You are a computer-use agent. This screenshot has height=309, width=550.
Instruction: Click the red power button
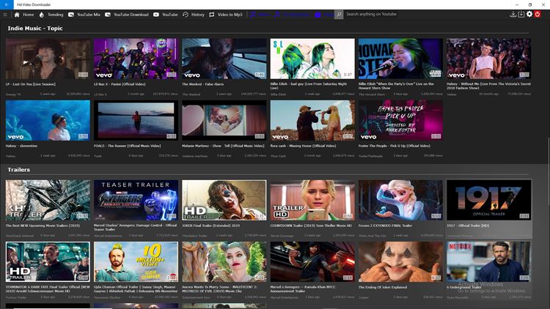[x=538, y=15]
